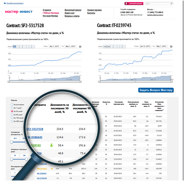Open 'Вопросы и ответы' navigation item
Image resolution: width=184 pixels, height=181 pixels.
tap(72, 16)
